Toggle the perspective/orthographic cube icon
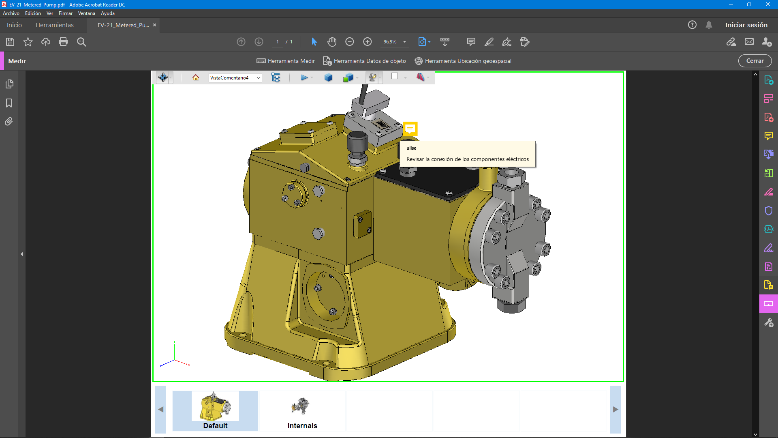Image resolution: width=778 pixels, height=438 pixels. click(328, 77)
